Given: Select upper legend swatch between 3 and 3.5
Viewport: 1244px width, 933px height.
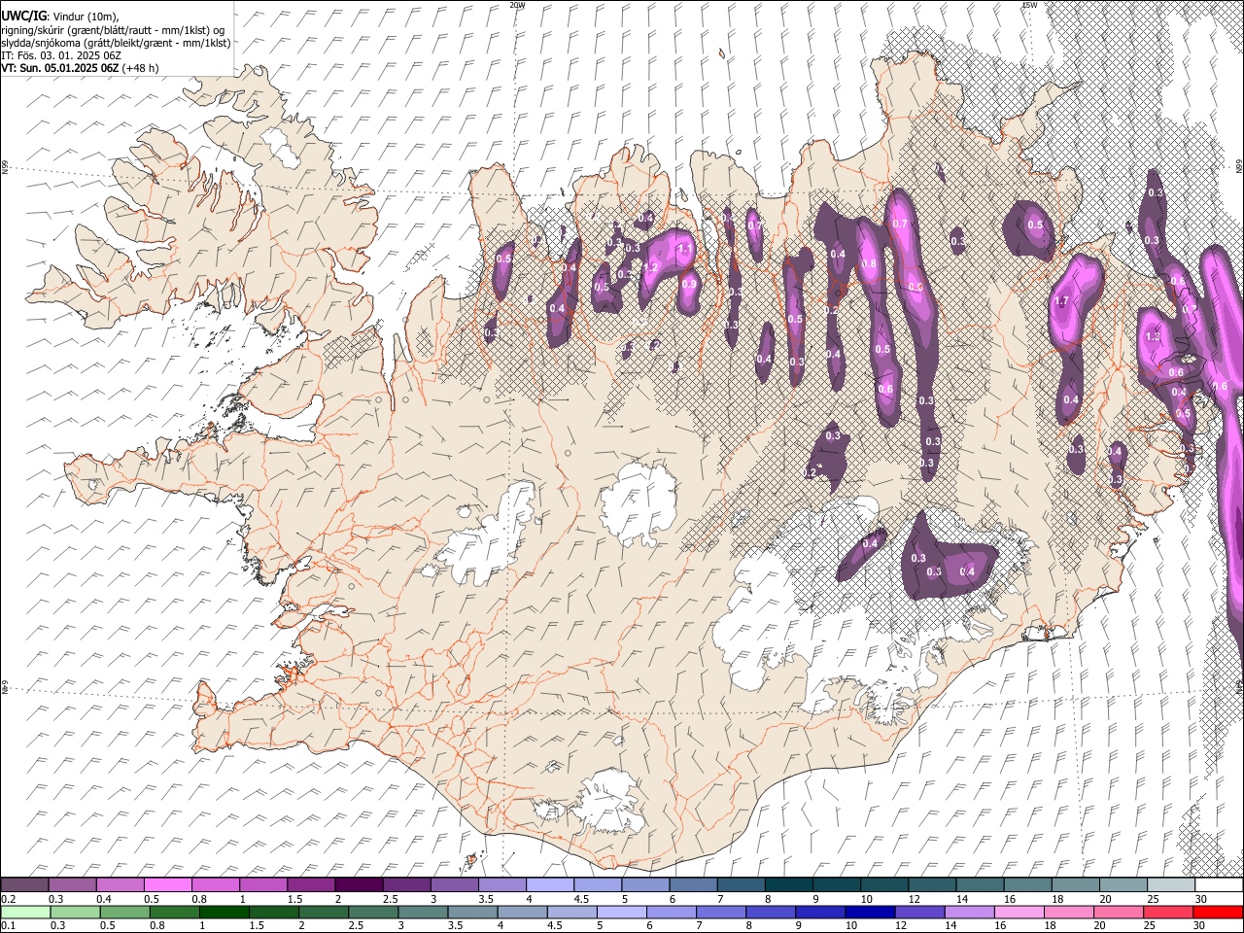Looking at the screenshot, I should 454,885.
